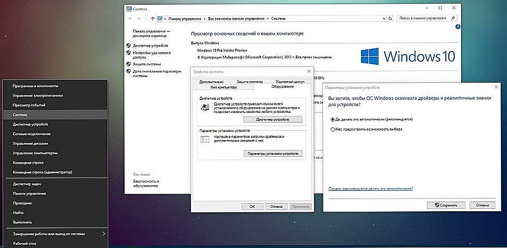Open recent locations dropdown next to forward arrow

pyautogui.click(x=145, y=19)
